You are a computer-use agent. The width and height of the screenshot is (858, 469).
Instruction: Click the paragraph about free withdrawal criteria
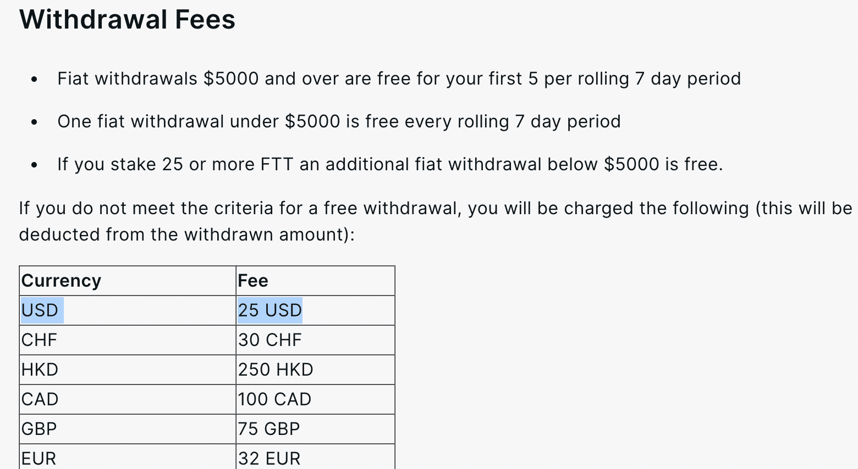tap(436, 221)
